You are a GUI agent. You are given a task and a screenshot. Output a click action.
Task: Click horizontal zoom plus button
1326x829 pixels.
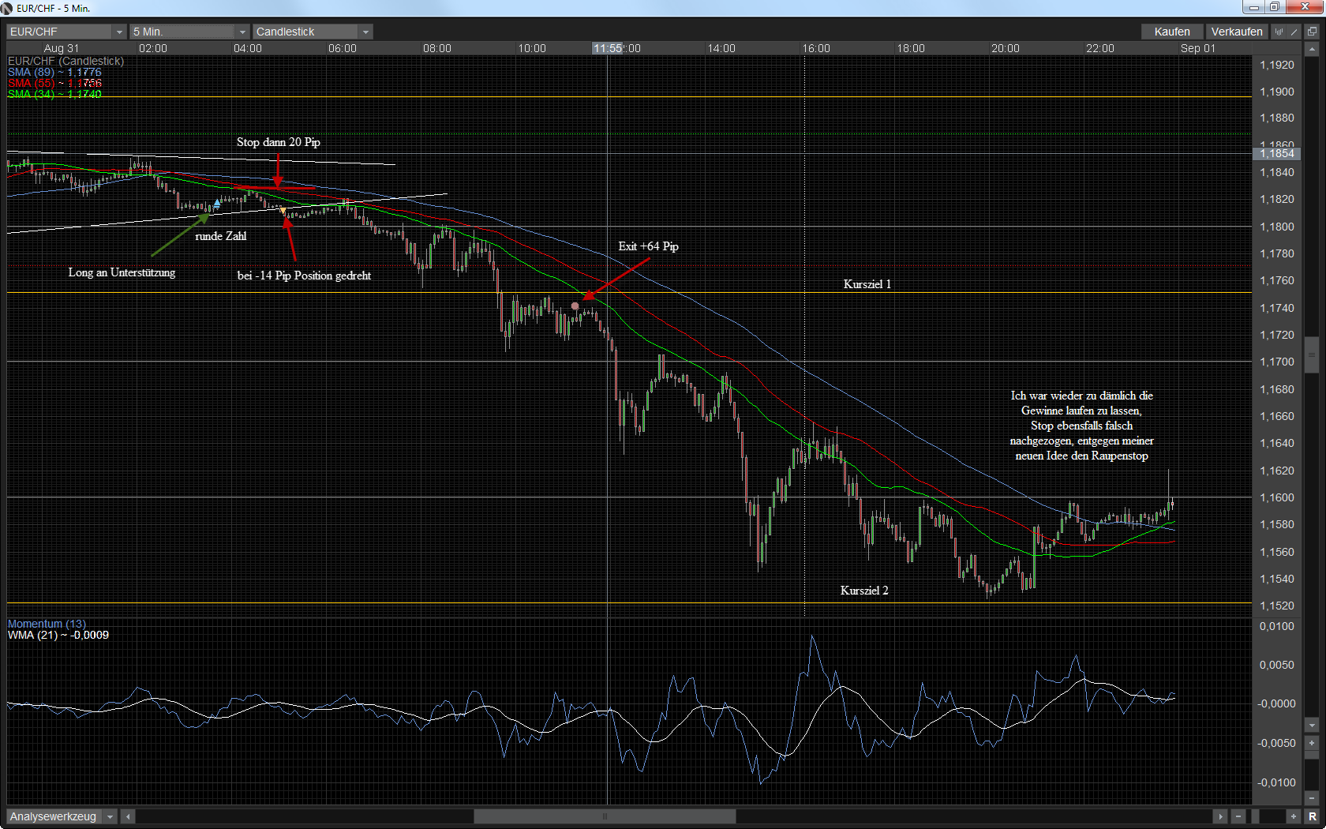pos(1294,816)
